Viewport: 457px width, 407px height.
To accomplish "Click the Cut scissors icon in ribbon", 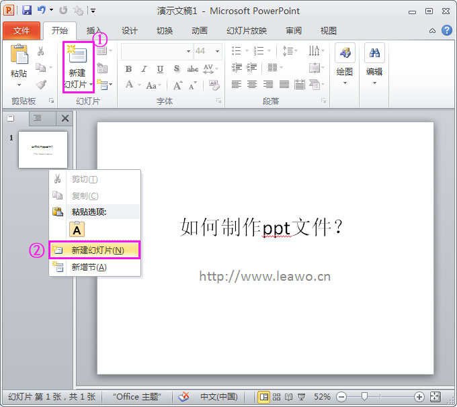I will 40,50.
